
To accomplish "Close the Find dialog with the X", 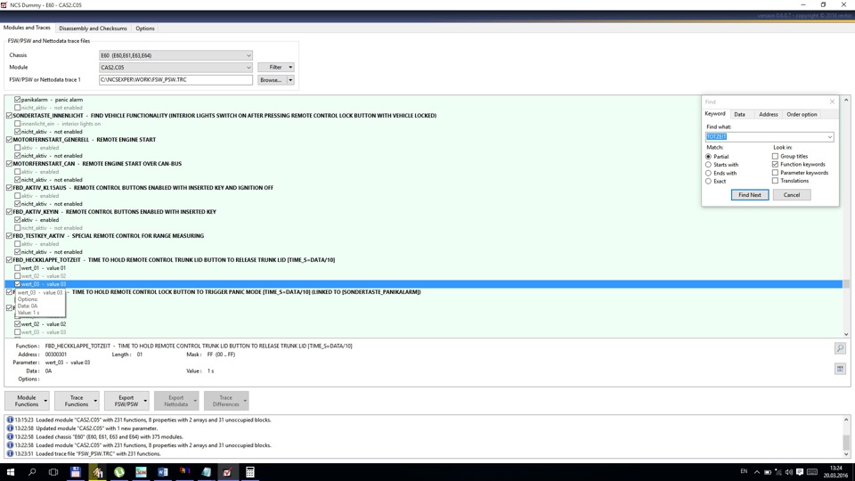I will [832, 102].
